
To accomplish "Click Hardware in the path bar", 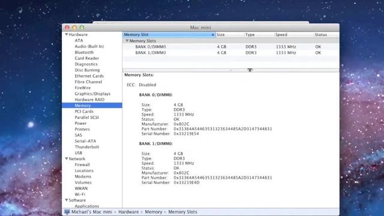I will [x=128, y=212].
